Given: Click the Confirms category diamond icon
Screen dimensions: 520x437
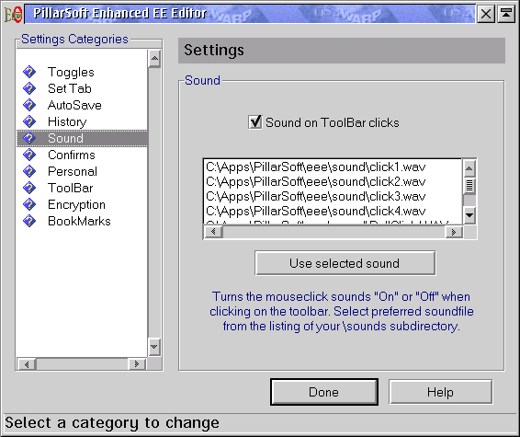Looking at the screenshot, I should [x=29, y=155].
